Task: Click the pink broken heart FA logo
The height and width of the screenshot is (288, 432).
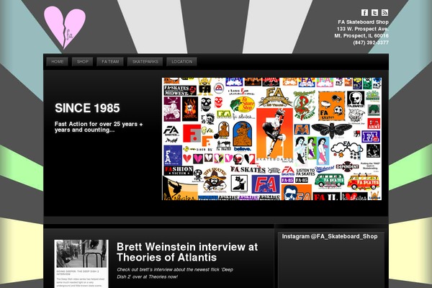Action: coord(65,27)
